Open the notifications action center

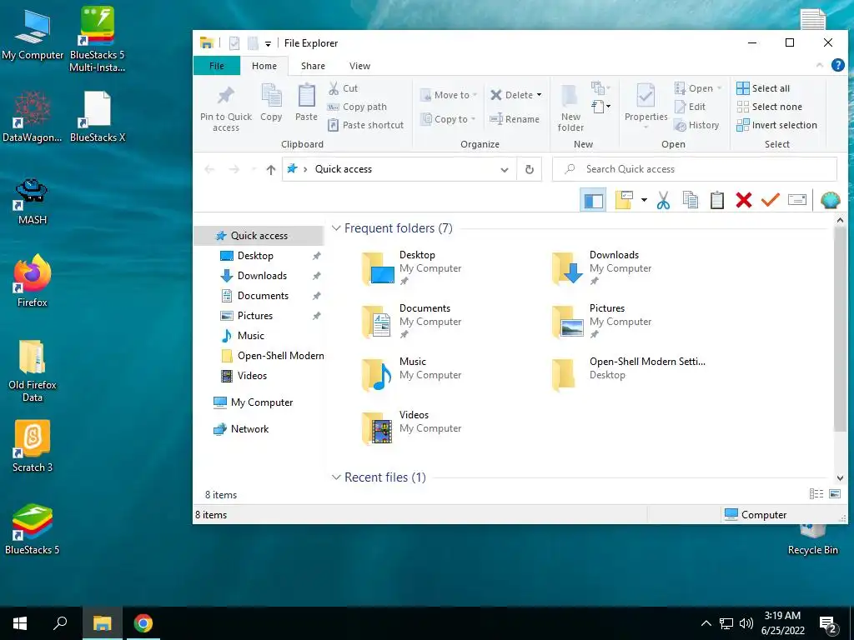tap(828, 623)
